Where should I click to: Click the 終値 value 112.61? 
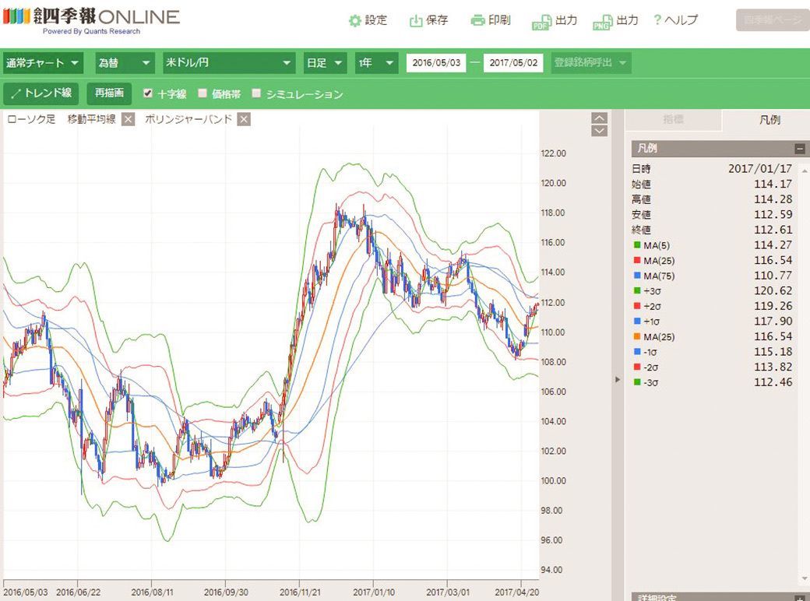(x=773, y=230)
